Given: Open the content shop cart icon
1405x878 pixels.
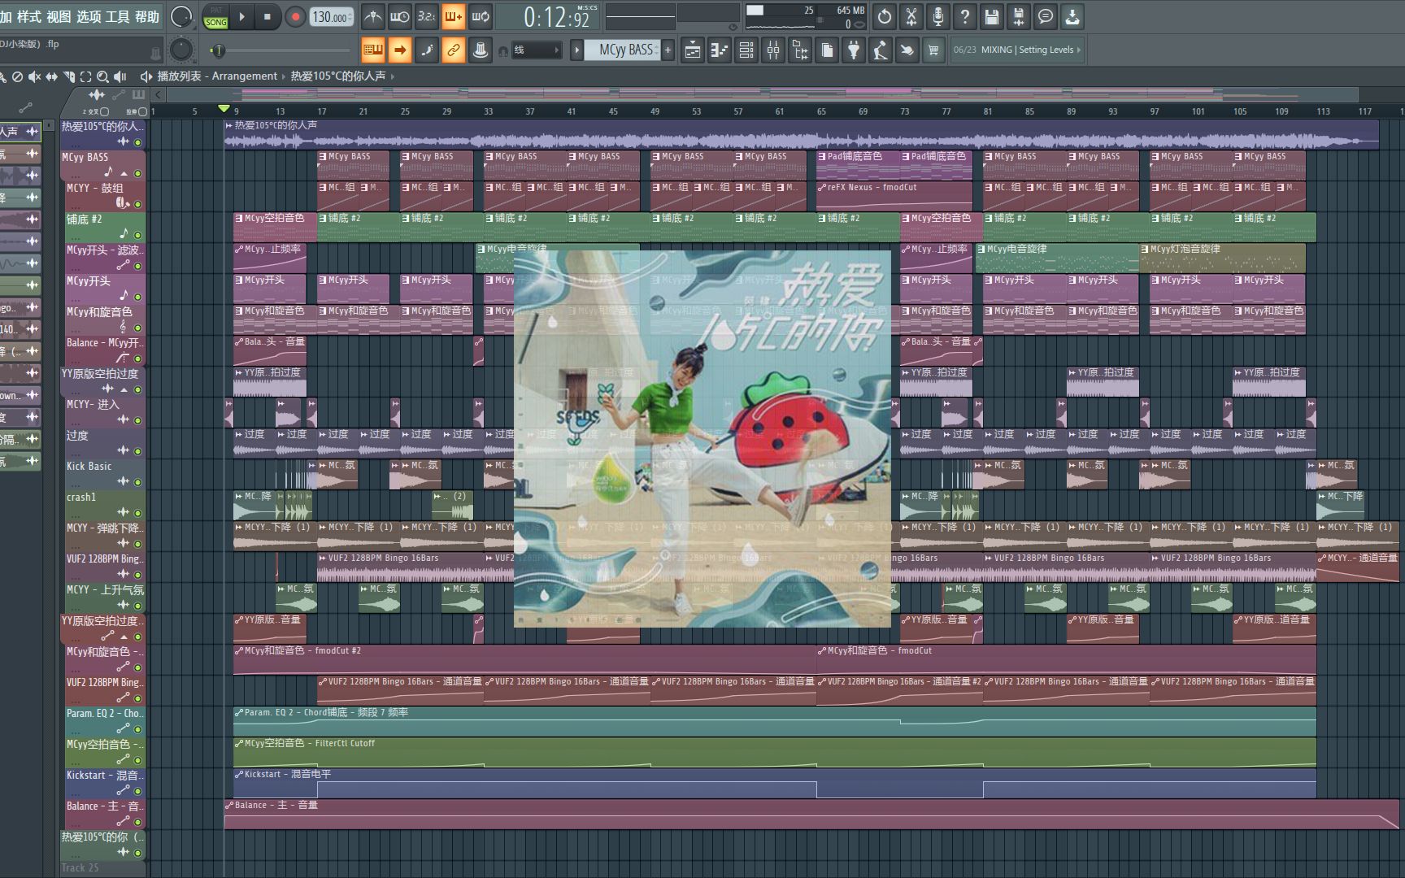Looking at the screenshot, I should click(933, 50).
